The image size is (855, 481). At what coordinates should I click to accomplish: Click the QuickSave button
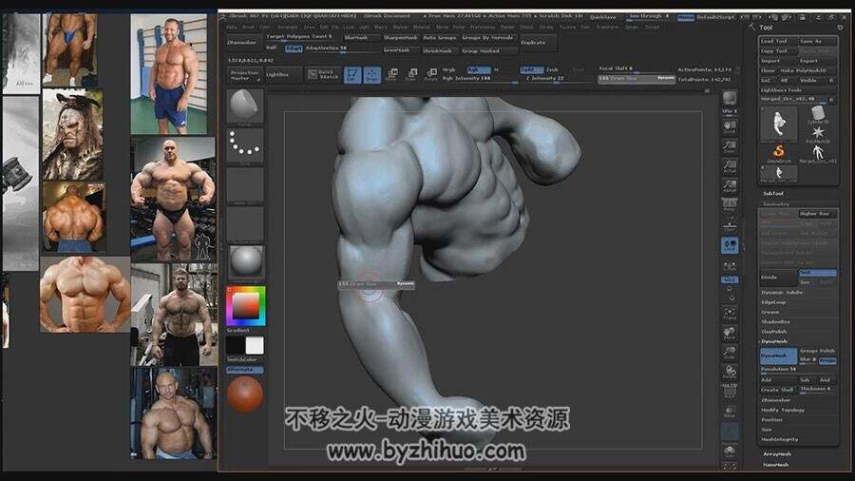click(x=602, y=17)
